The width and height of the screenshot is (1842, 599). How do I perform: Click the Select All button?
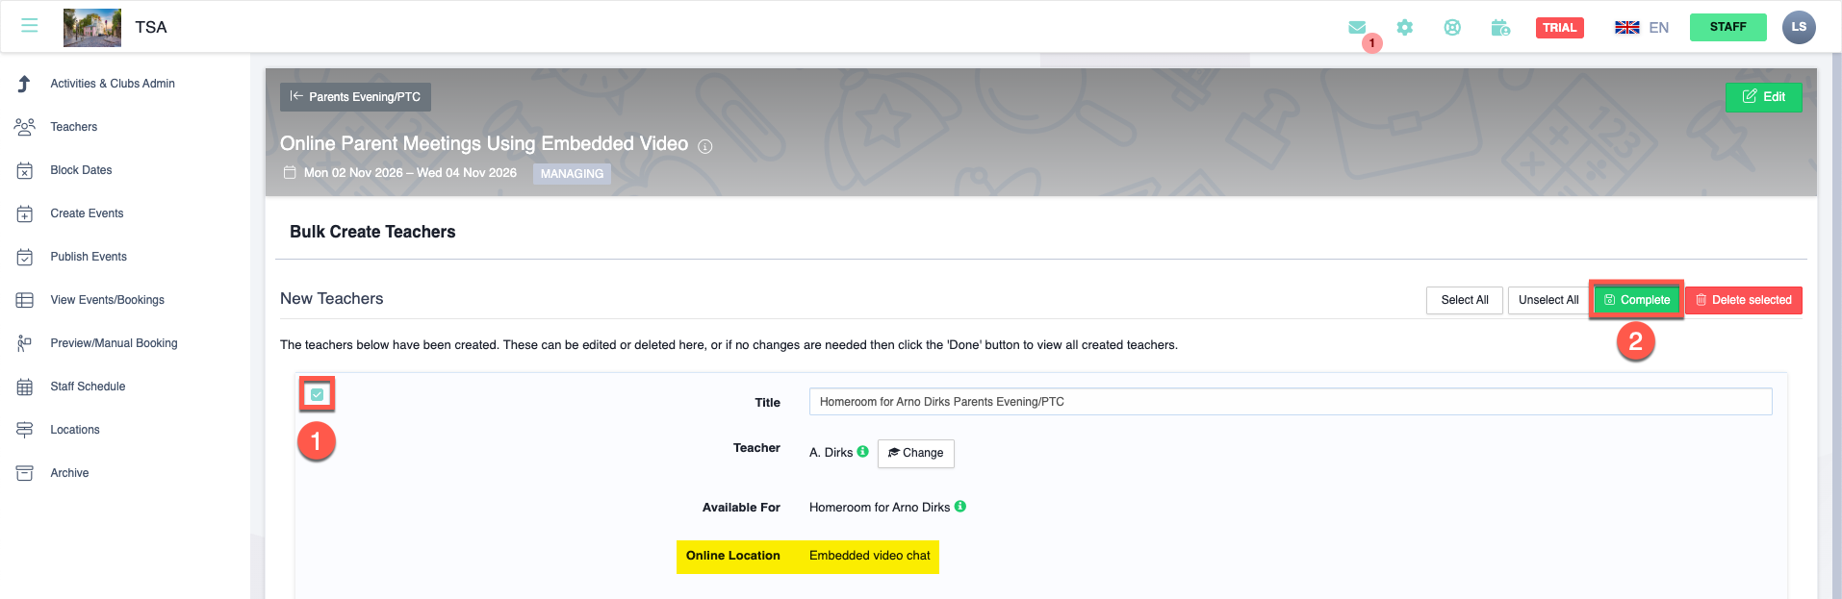click(x=1464, y=300)
